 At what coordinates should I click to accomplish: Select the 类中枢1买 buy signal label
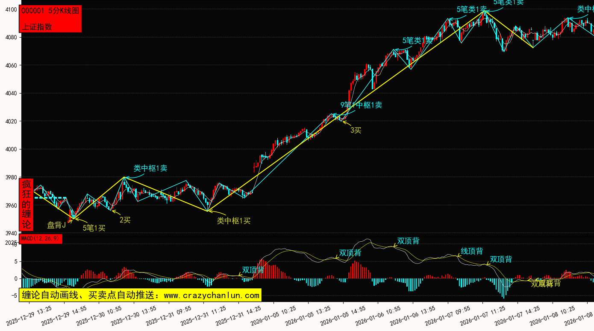233,220
